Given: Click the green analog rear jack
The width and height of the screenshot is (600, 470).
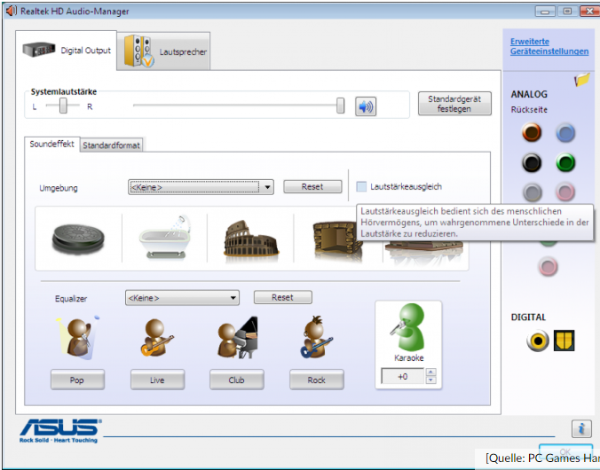Looking at the screenshot, I should (565, 162).
